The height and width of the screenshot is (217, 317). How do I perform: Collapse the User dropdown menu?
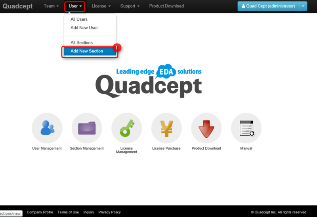pyautogui.click(x=75, y=6)
